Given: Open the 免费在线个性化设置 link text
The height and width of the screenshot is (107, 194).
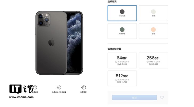Looking at the screenshot, I should [59, 92].
